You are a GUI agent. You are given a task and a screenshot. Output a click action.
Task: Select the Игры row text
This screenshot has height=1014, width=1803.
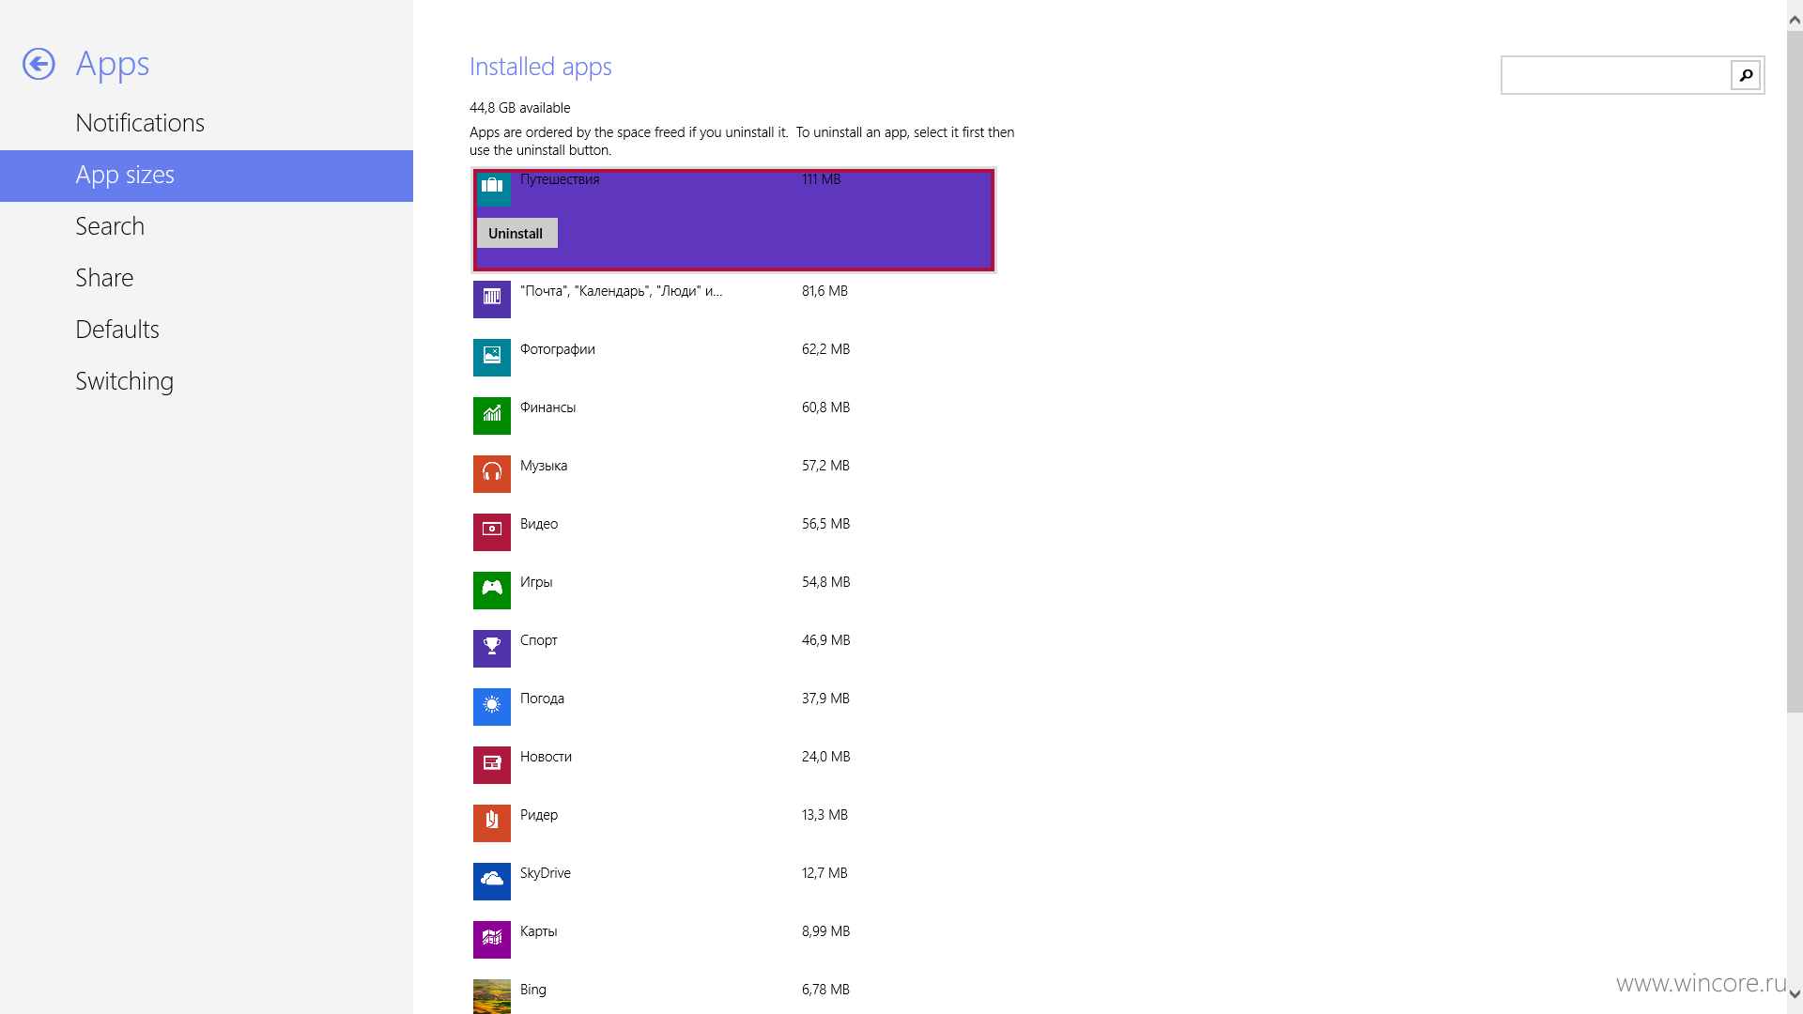coord(536,582)
